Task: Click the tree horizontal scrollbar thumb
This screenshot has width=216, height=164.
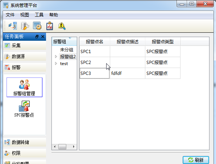Action: coord(62,147)
